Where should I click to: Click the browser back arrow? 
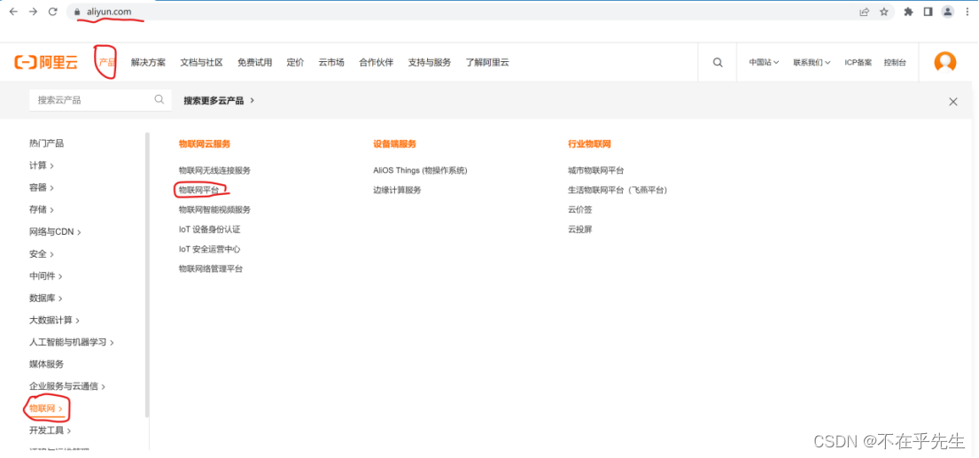tap(13, 12)
